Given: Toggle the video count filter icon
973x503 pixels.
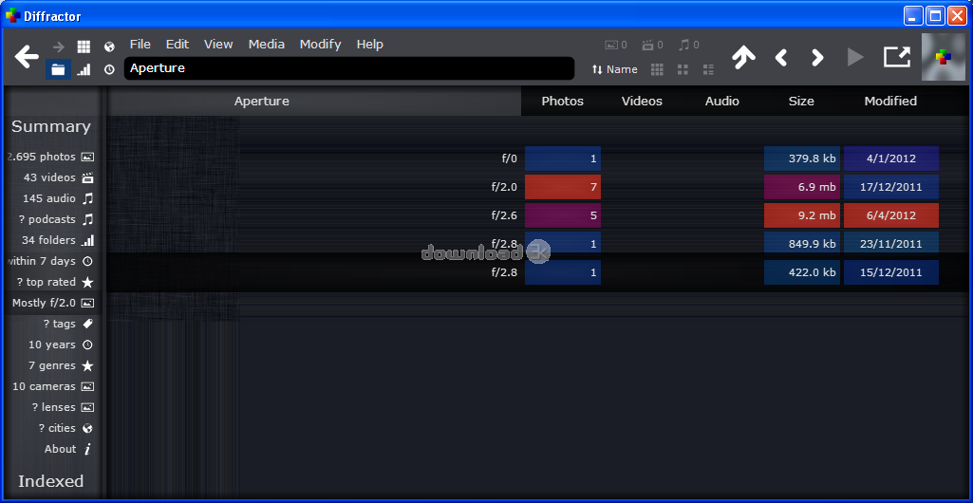Looking at the screenshot, I should tap(652, 45).
